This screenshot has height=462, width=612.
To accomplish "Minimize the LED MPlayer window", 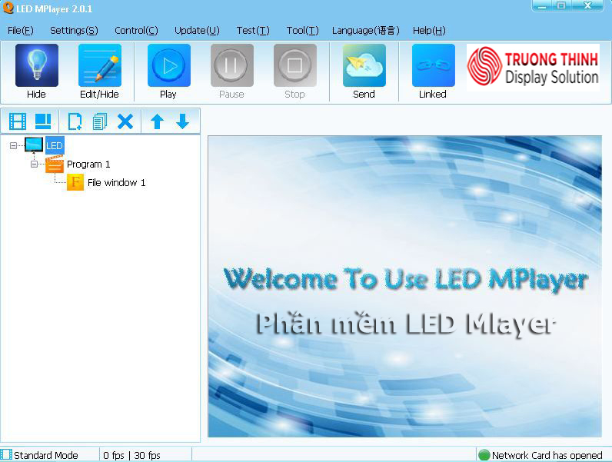I will point(542,6).
